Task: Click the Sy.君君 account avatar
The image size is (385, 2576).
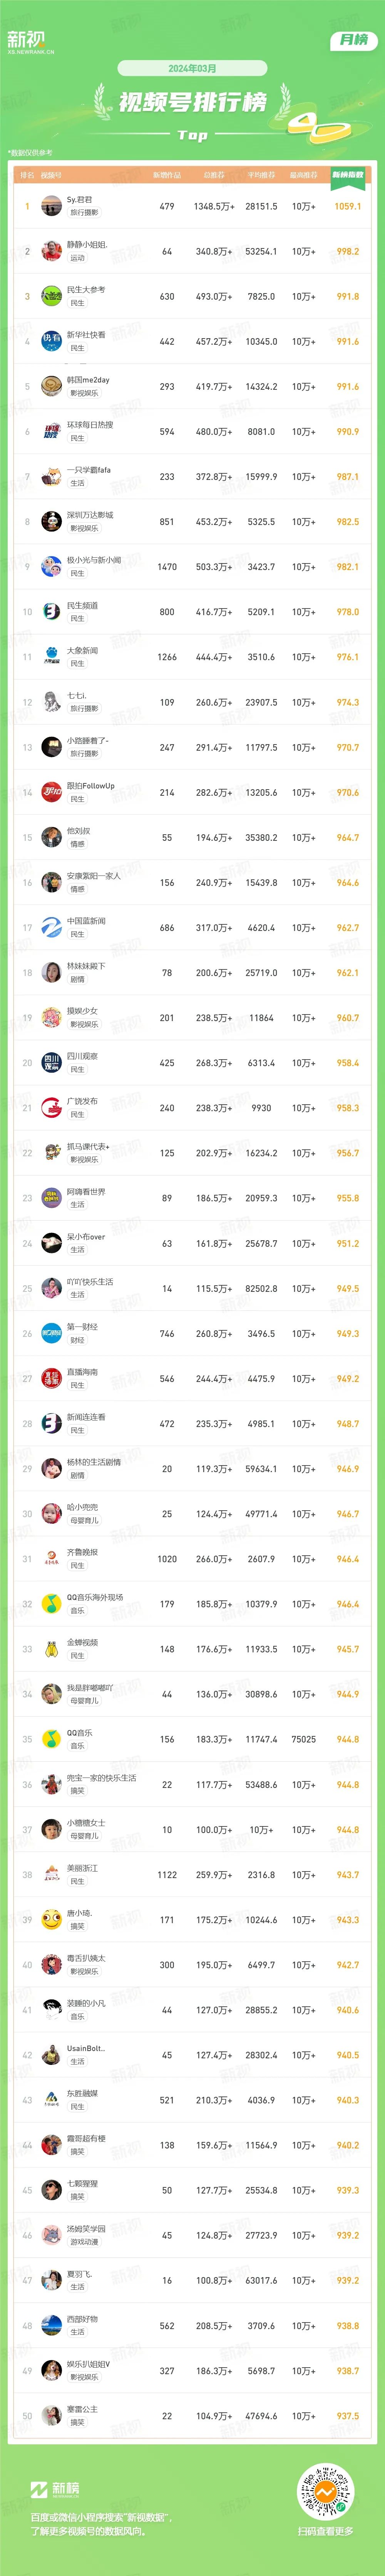Action: click(x=51, y=206)
